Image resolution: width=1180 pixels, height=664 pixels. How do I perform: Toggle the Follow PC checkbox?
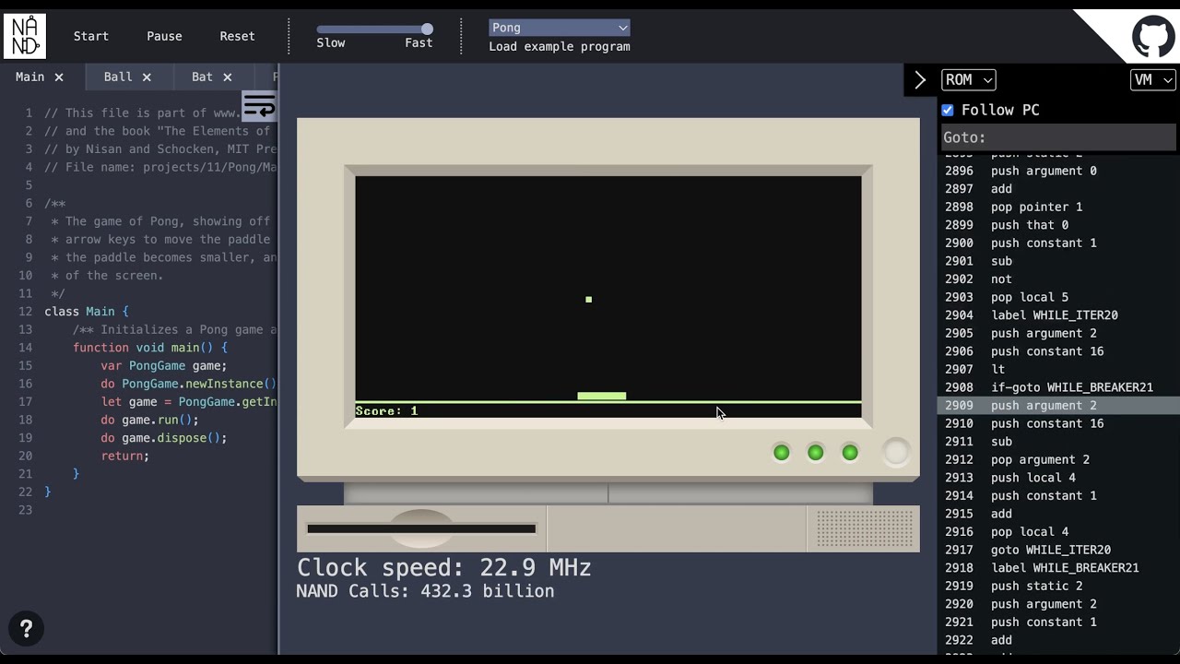(x=948, y=111)
